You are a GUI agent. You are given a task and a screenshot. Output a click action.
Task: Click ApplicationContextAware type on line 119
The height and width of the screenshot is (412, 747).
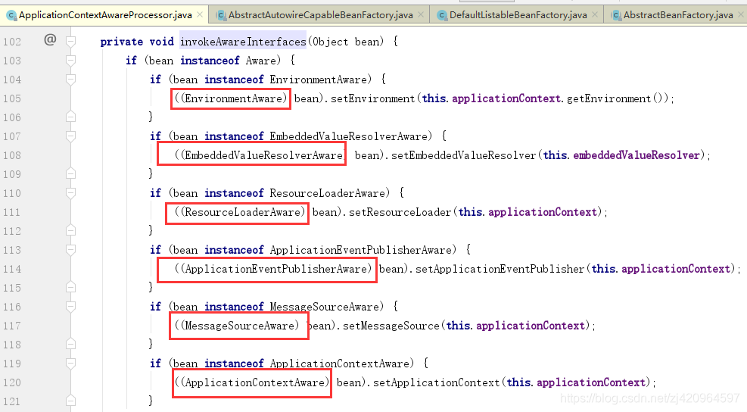tap(339, 364)
